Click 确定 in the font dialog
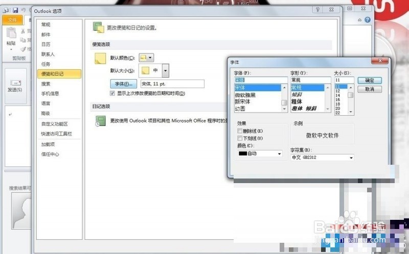This screenshot has width=409, height=254. 370,81
